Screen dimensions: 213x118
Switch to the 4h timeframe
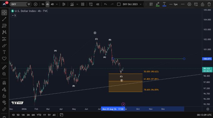coord(47,4)
